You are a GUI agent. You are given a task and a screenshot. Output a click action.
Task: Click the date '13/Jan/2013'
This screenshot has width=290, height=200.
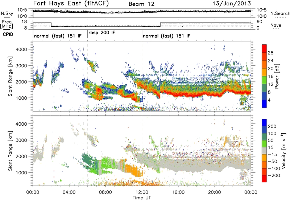(232, 3)
